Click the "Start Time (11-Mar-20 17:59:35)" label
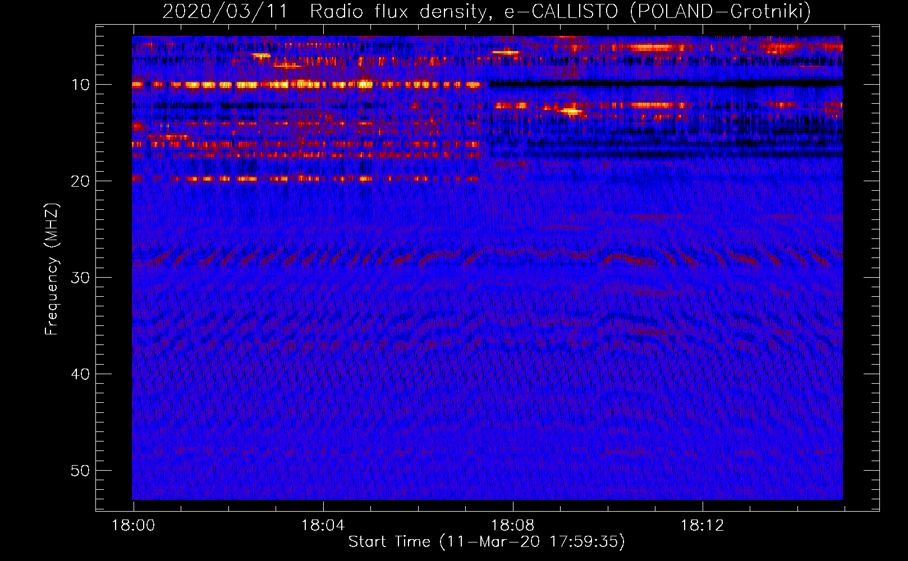 (x=487, y=542)
